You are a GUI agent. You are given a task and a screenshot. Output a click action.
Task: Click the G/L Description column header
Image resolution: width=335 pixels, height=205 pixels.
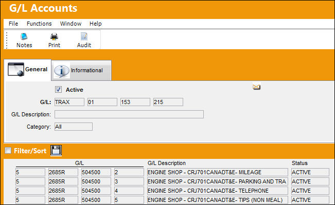click(167, 163)
